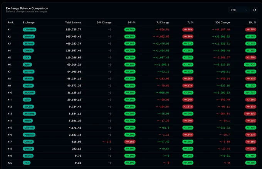This screenshot has height=169, width=262.
Task: Click total balance 620,725.77
Action: coord(73,30)
